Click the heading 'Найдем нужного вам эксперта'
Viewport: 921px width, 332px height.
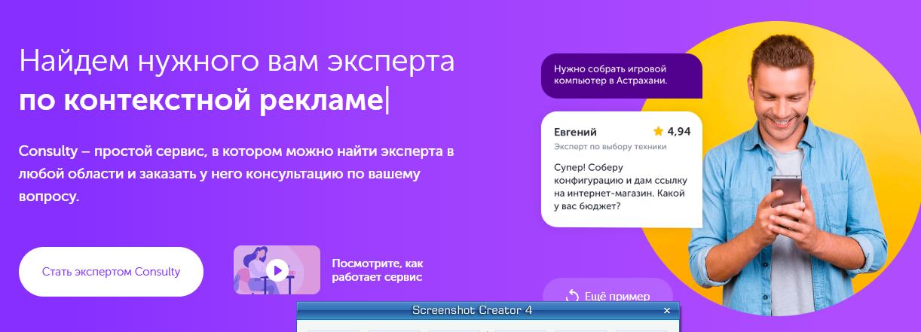click(237, 60)
